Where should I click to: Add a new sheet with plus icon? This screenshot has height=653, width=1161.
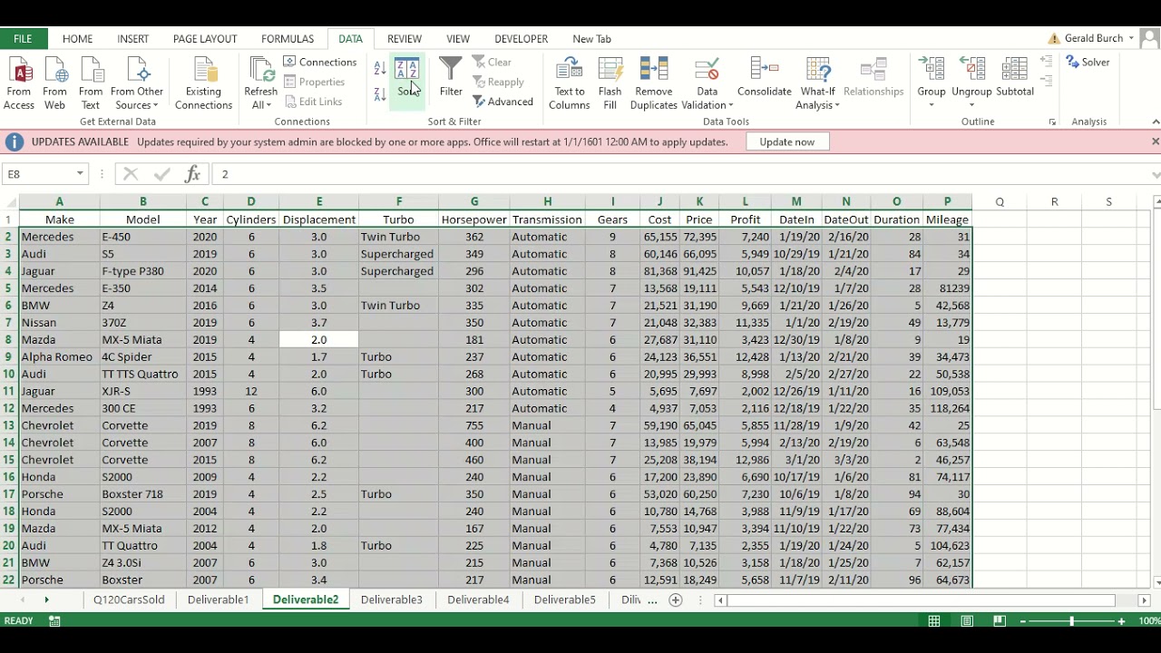click(675, 599)
